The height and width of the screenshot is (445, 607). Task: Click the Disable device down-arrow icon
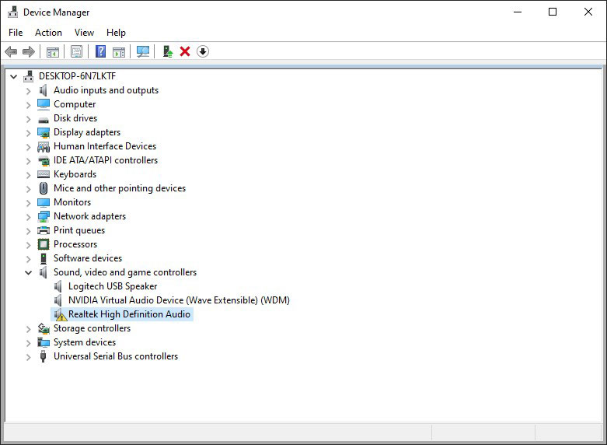coord(203,51)
